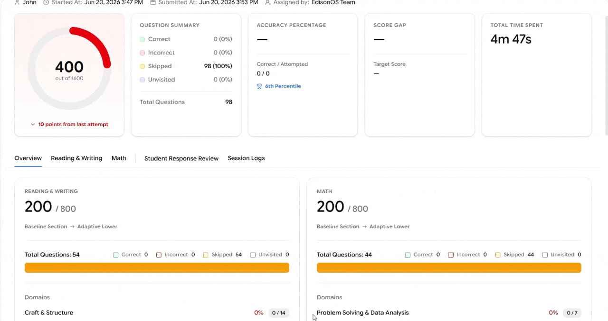The image size is (608, 321).
Task: Switch to the Math tab
Action: coord(119,158)
